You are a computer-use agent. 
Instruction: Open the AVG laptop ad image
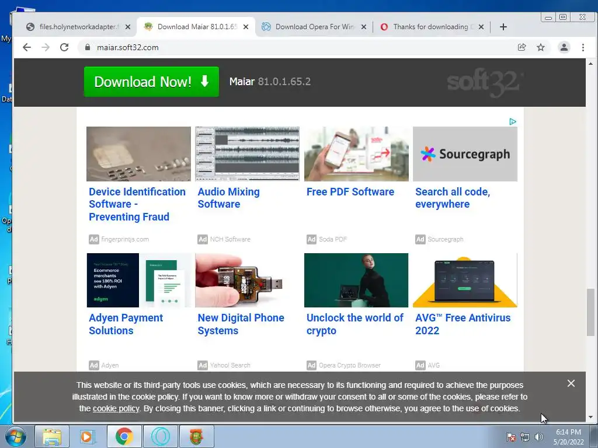pos(465,280)
